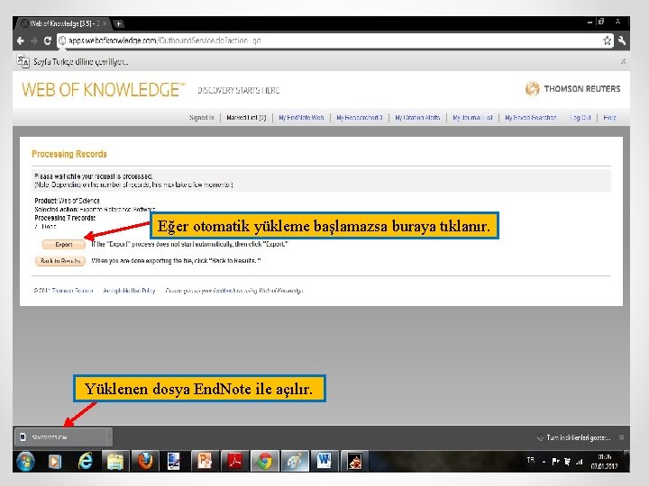Image resolution: width=649 pixels, height=486 pixels.
Task: Go back using the browser back arrow
Action: click(x=20, y=40)
